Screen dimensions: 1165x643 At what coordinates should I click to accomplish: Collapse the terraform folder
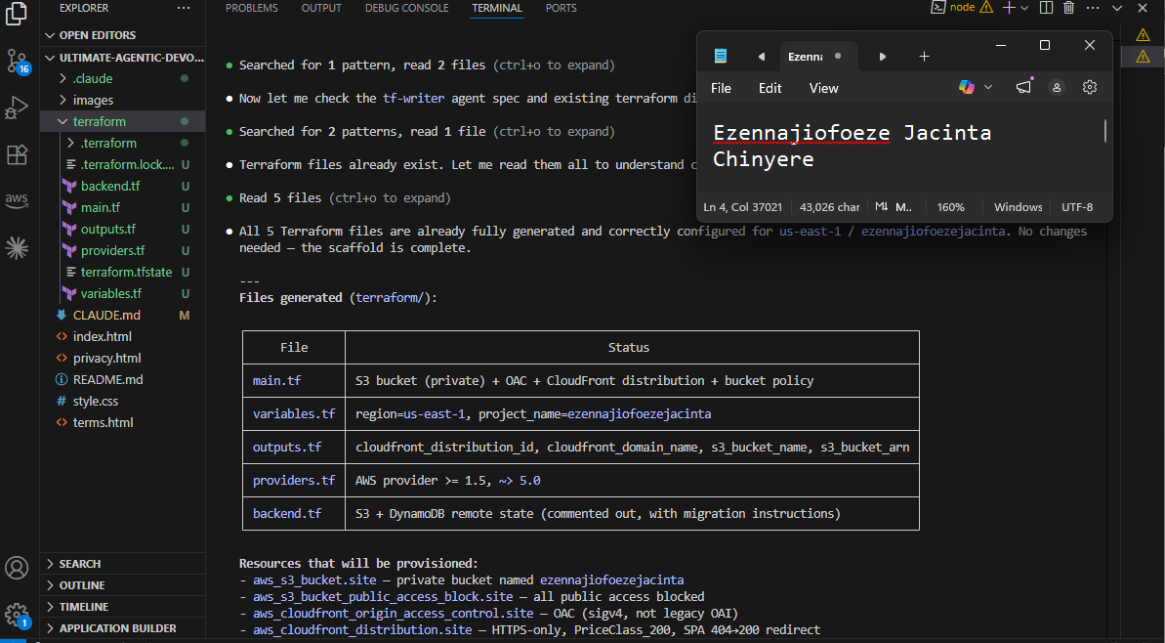[x=63, y=121]
